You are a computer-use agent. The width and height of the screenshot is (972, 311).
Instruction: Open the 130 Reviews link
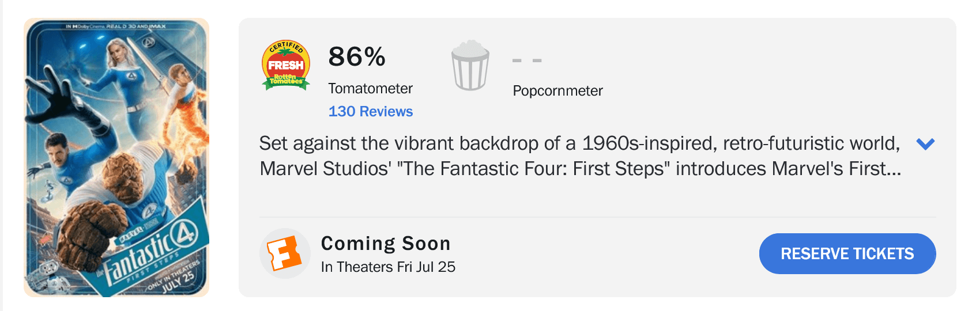tap(371, 111)
